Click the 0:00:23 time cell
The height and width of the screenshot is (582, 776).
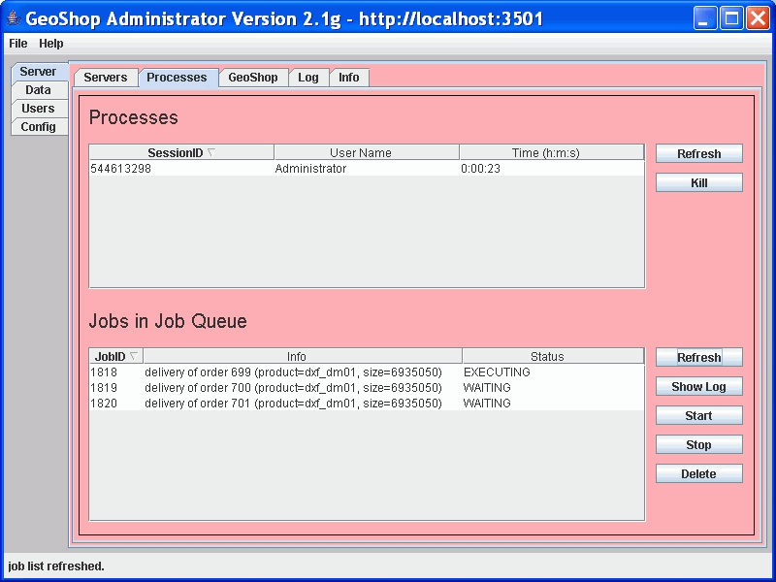tap(551, 168)
